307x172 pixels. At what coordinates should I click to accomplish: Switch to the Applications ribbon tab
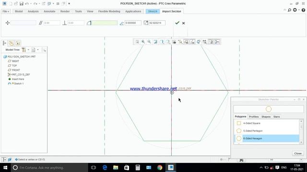tap(133, 11)
